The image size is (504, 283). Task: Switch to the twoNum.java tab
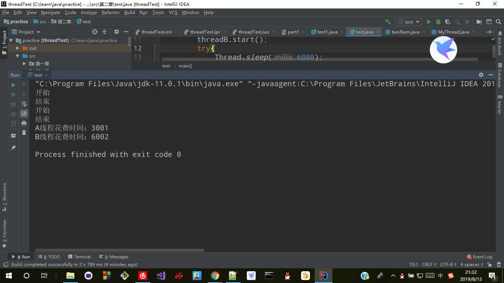click(x=405, y=32)
